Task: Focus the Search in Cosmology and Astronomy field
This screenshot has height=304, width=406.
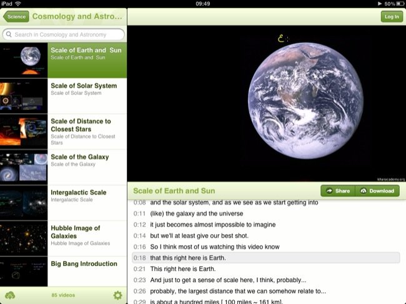Action: (64, 35)
